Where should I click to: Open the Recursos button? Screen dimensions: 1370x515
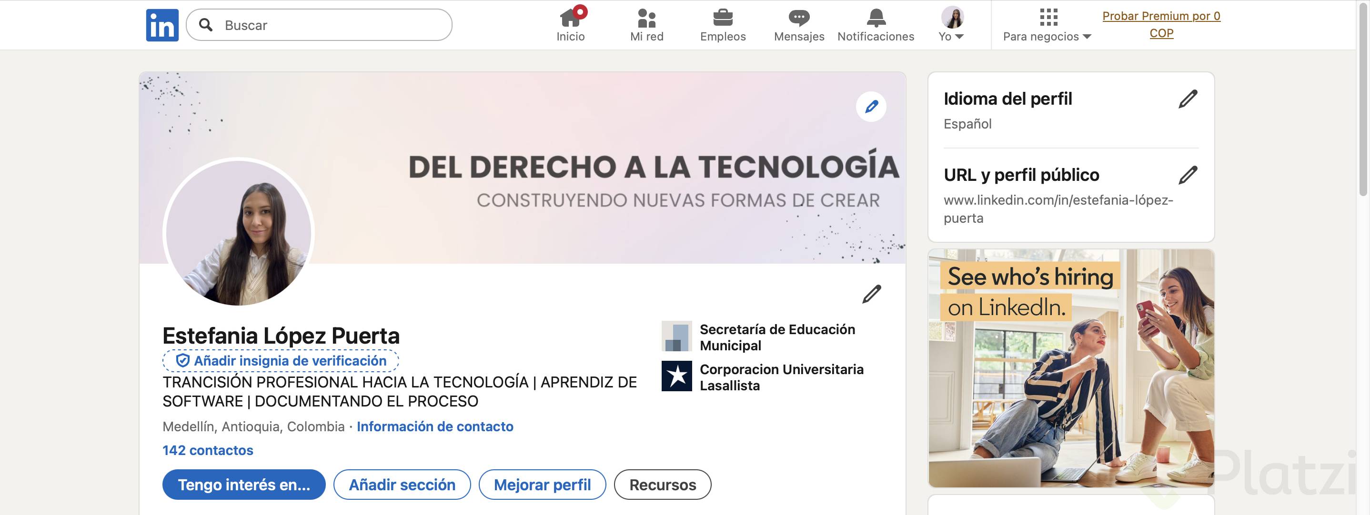[x=662, y=484]
